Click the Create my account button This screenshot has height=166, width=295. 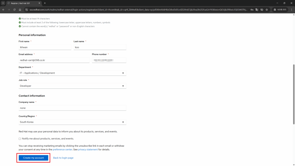click(x=33, y=158)
